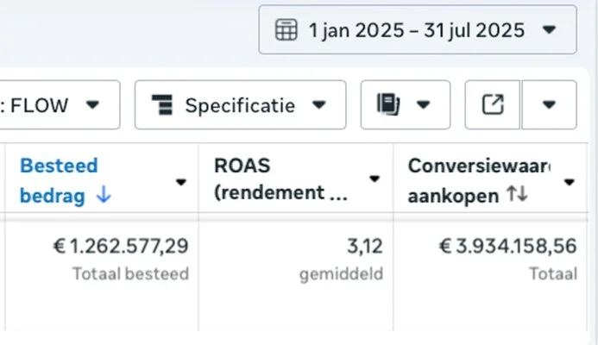Sort by the Besteed bedrag column header
This screenshot has height=345, width=598.
coord(59,166)
